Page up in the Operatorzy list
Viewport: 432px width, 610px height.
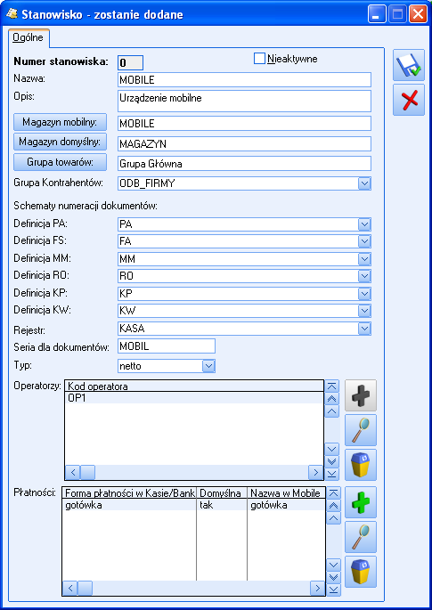(331, 398)
